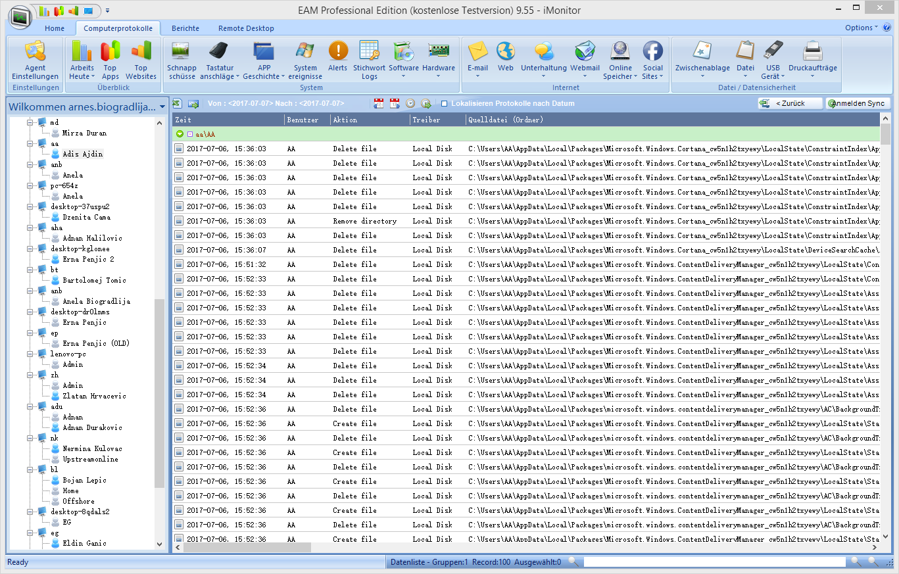Expand the Wilkommen account dropdown
The image size is (899, 574).
pos(162,107)
